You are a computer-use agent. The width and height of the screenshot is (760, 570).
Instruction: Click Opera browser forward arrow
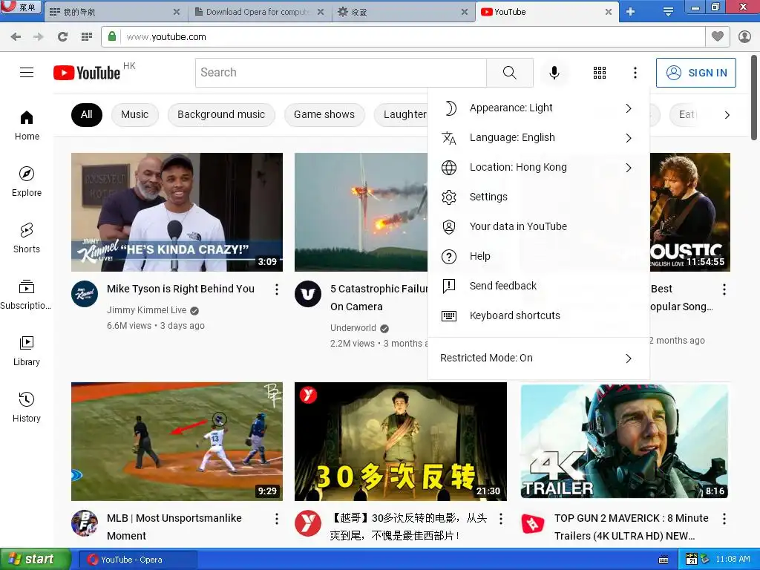[39, 37]
